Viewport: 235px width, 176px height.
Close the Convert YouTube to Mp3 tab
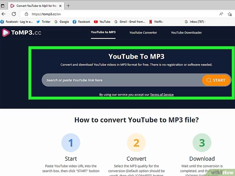point(60,6)
